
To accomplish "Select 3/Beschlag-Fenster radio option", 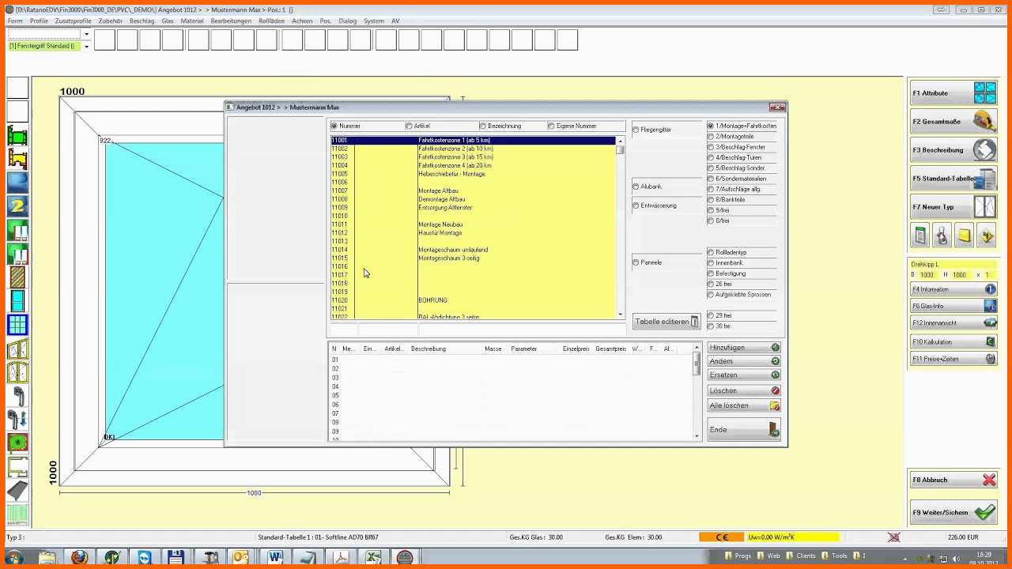I will pyautogui.click(x=711, y=148).
